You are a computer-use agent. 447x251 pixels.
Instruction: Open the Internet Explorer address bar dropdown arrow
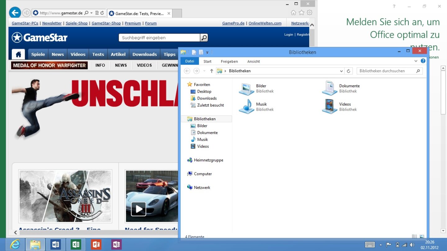pos(91,13)
